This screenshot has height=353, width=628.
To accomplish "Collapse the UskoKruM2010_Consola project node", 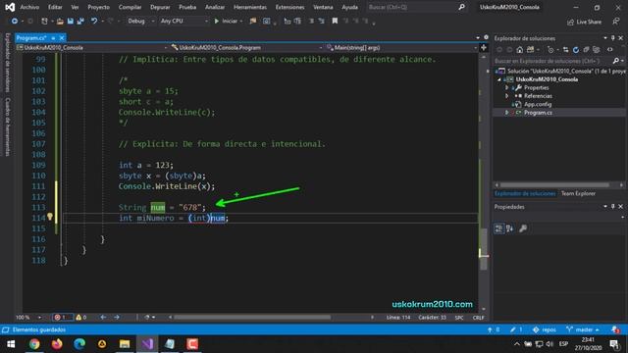I will (499, 79).
